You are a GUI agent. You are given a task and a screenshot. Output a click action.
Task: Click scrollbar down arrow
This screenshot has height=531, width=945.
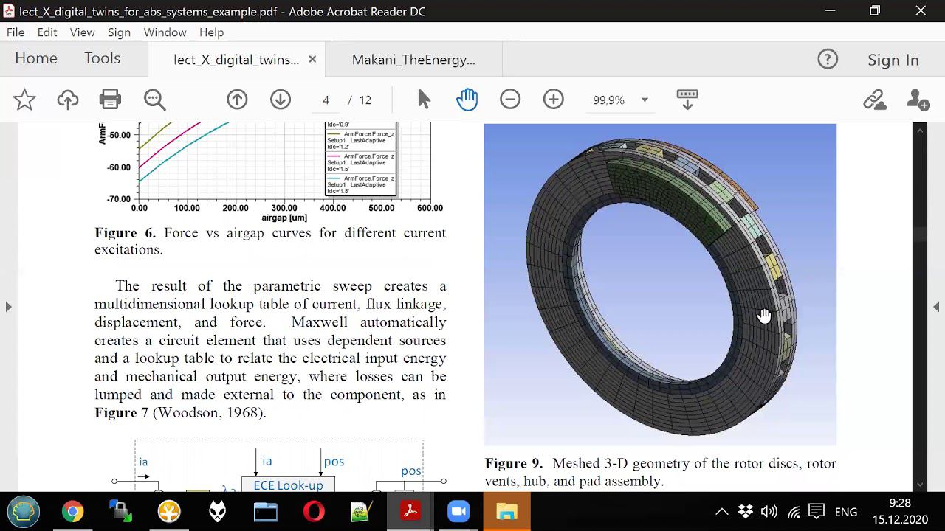(920, 485)
